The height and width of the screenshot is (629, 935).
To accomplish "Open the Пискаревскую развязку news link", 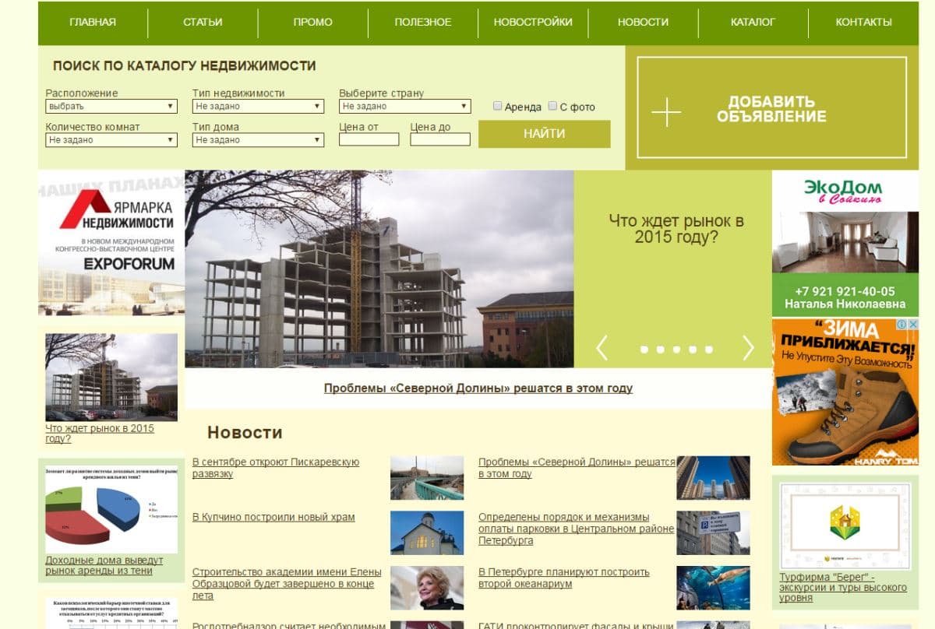I will click(x=275, y=468).
